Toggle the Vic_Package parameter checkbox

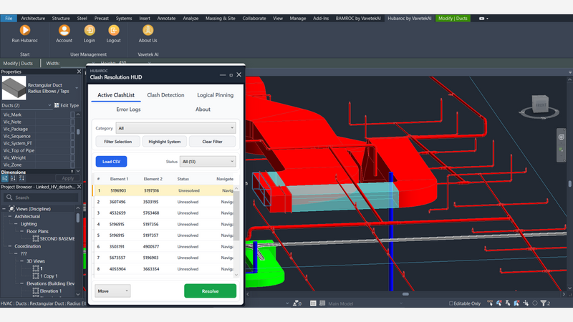[72, 129]
